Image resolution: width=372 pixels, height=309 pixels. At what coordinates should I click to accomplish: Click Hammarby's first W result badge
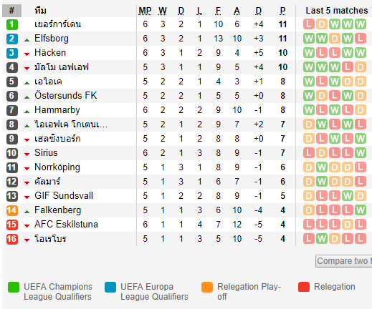tap(309, 110)
